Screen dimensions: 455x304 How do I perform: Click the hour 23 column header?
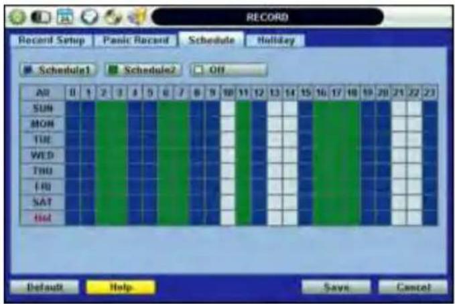(x=430, y=93)
